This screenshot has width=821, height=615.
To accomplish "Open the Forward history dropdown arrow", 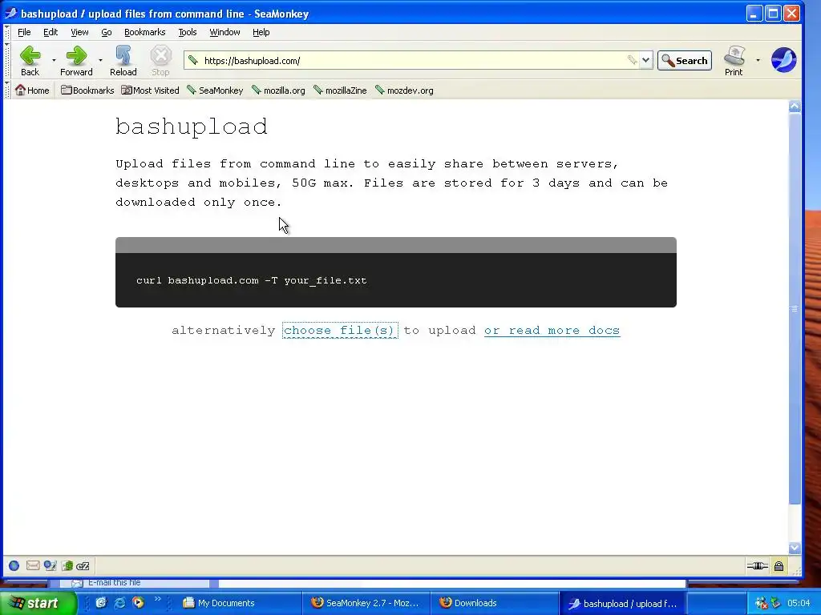I will tap(100, 61).
